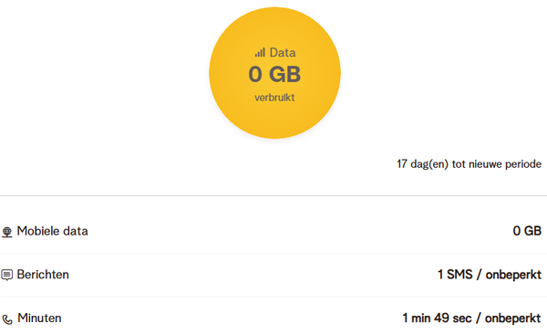Viewport: 547px width, 334px height.
Task: Open the Minuten label
Action: point(39,318)
